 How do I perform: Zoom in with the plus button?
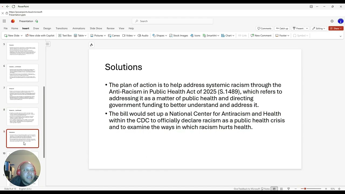[x=326, y=189]
